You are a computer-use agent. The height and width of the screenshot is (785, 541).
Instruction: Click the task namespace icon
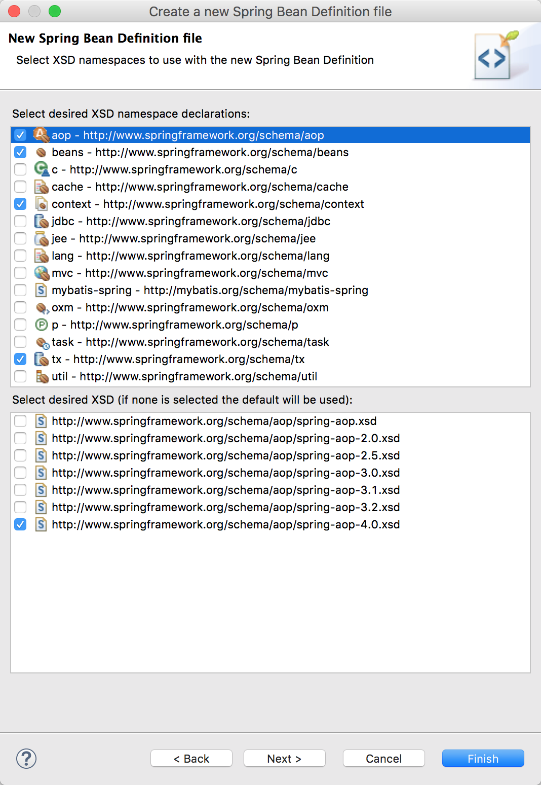click(x=42, y=342)
